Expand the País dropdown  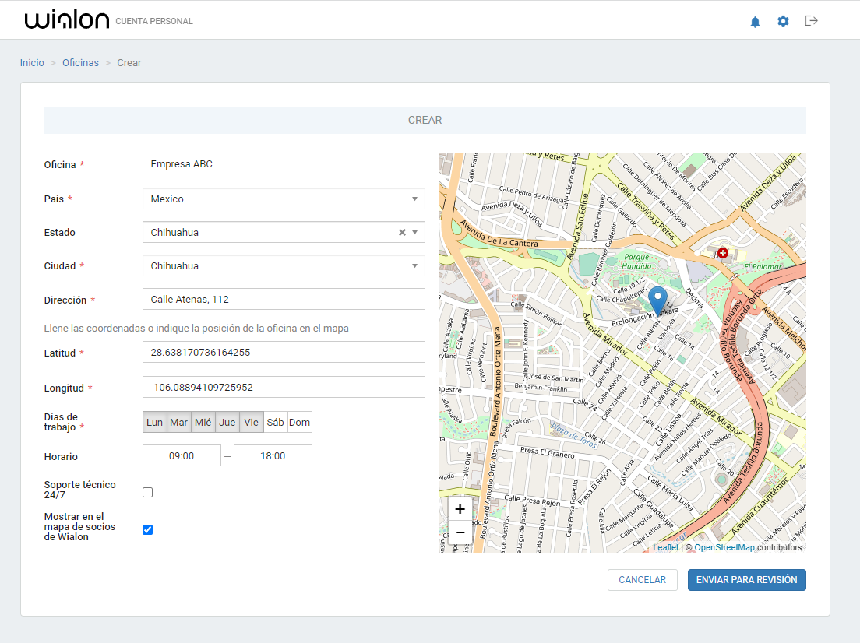pos(414,199)
